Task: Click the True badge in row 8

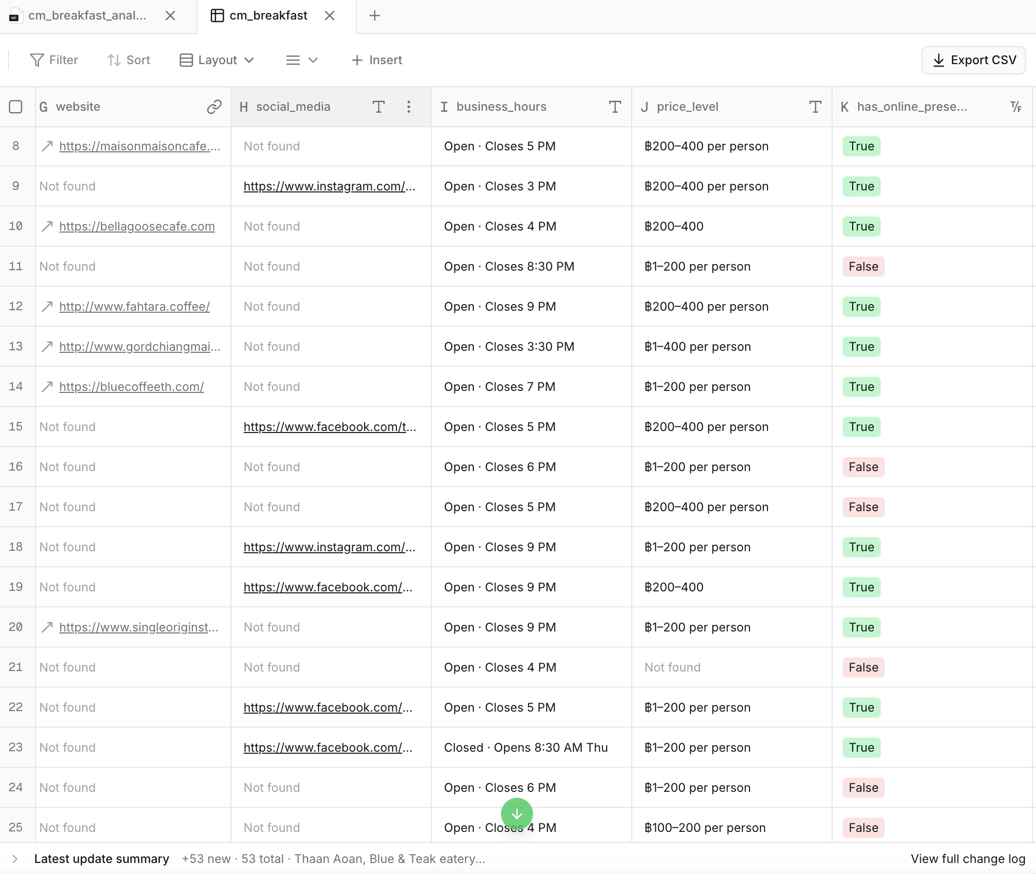Action: (x=861, y=146)
